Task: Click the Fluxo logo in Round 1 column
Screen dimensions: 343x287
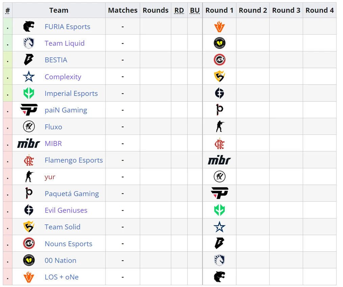Action: pyautogui.click(x=219, y=176)
